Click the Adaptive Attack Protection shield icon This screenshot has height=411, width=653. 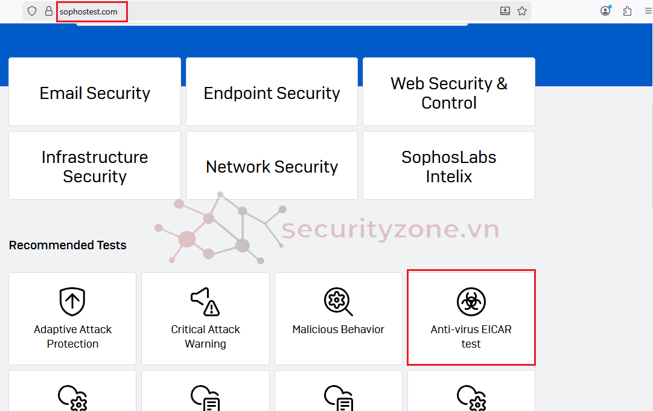[x=72, y=301]
